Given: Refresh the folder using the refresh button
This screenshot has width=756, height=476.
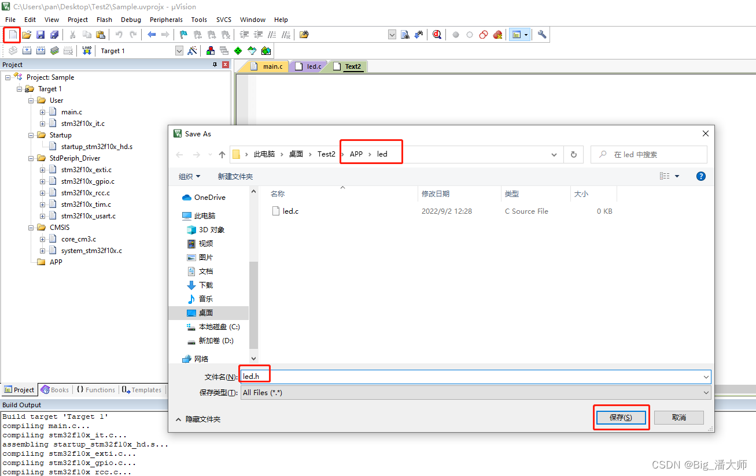Looking at the screenshot, I should coord(574,155).
